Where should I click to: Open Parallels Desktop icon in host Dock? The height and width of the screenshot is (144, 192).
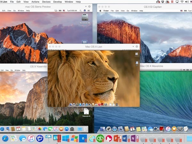click(57, 138)
